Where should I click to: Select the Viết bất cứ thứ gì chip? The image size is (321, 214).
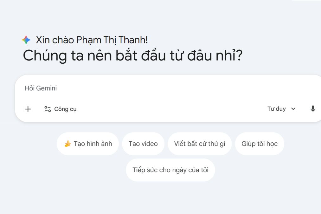200,144
